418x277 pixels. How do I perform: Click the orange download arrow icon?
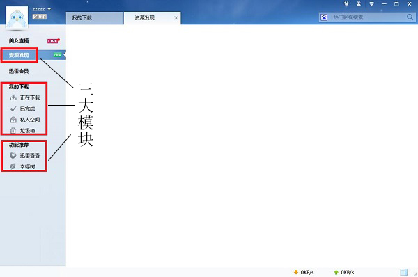point(295,272)
